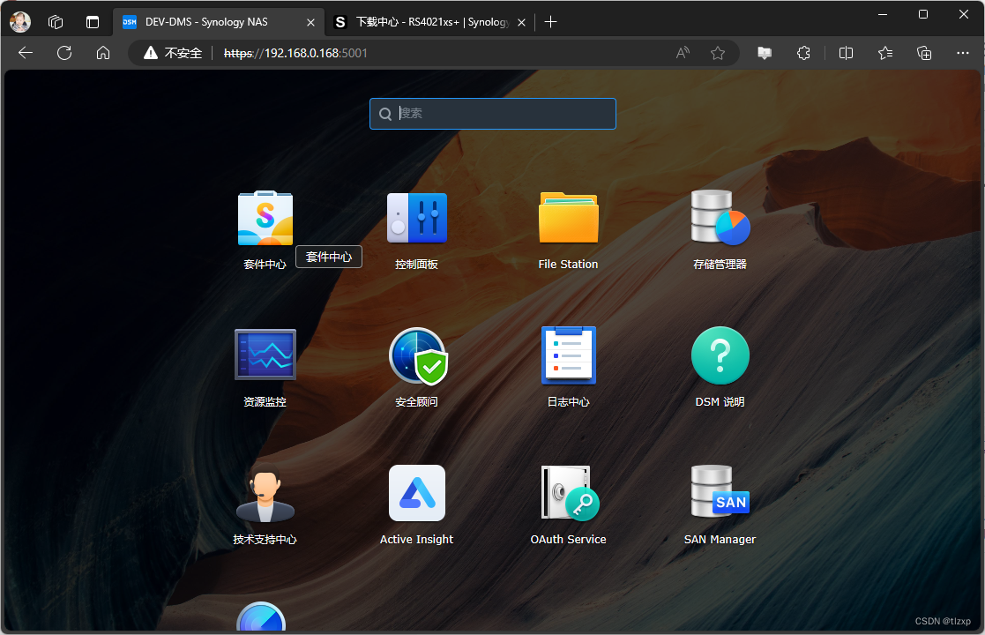
Task: Click the magnifier icon in the search box
Action: click(x=385, y=114)
